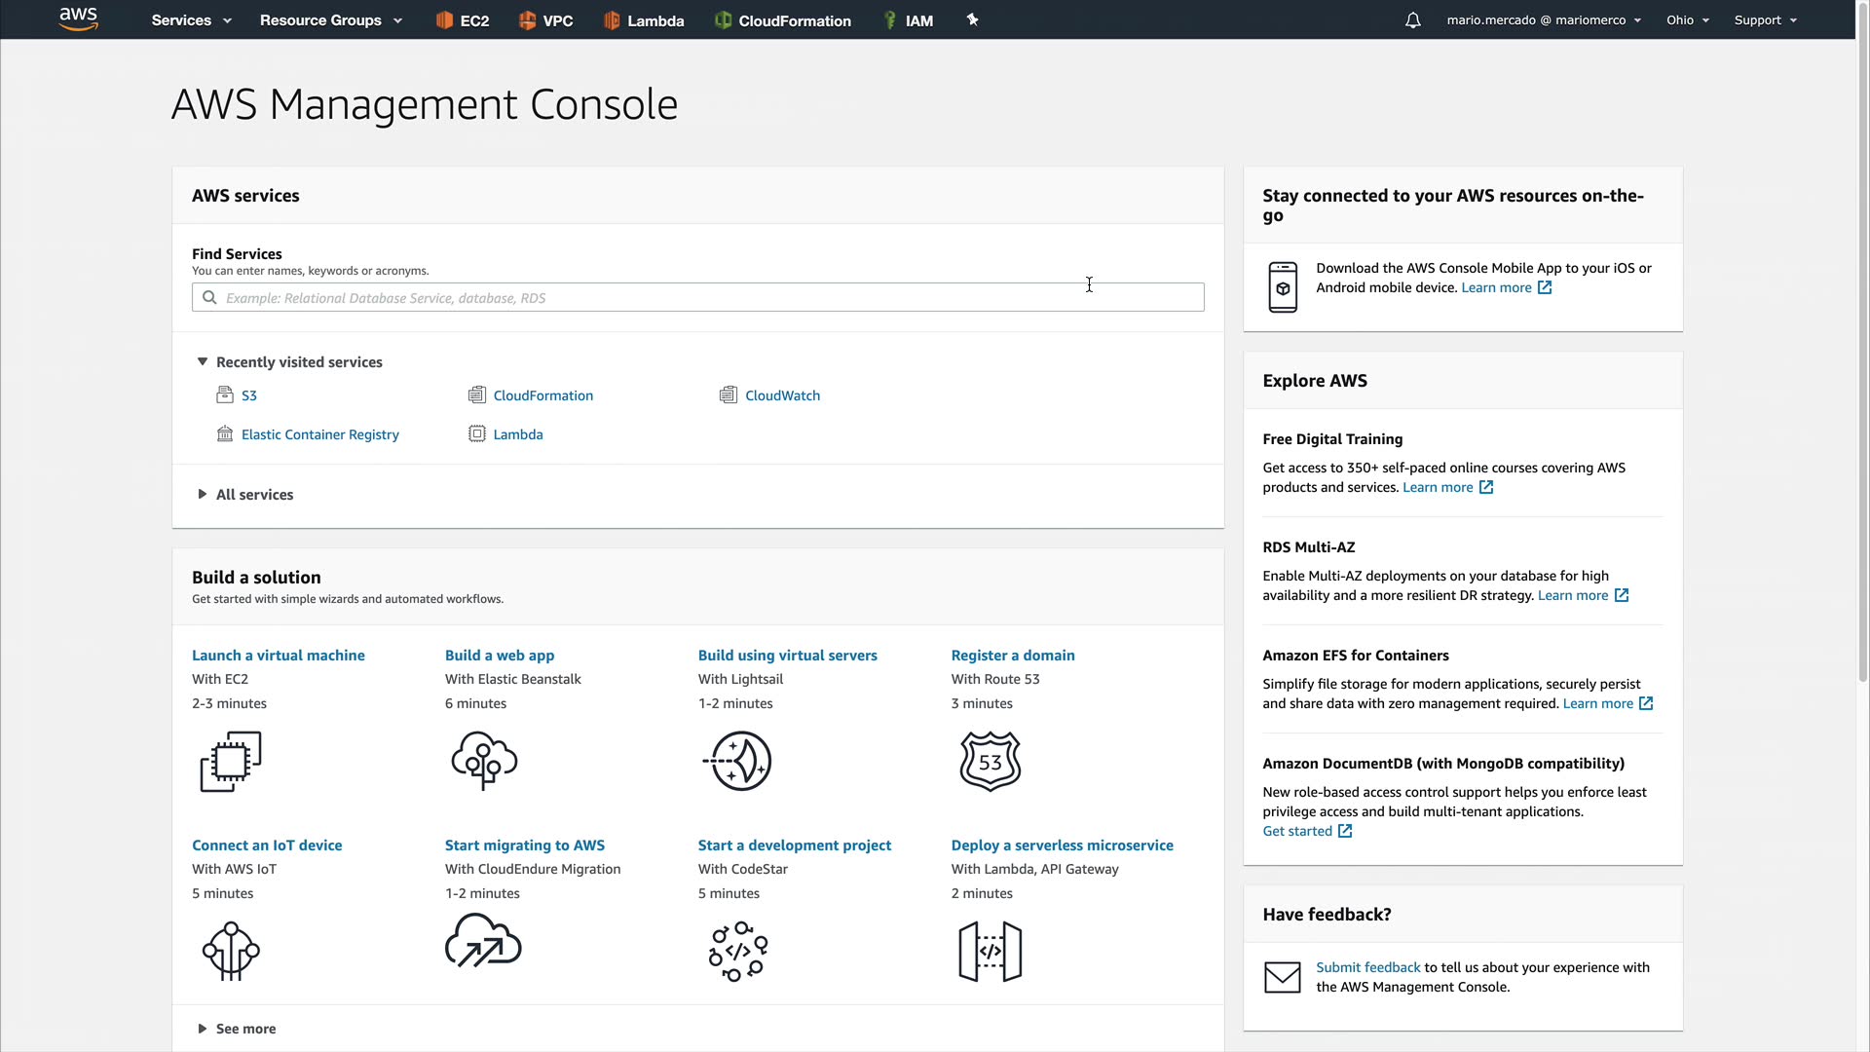Image resolution: width=1870 pixels, height=1052 pixels.
Task: Click the Elastic Beanstalk tree cloud icon
Action: click(x=484, y=761)
